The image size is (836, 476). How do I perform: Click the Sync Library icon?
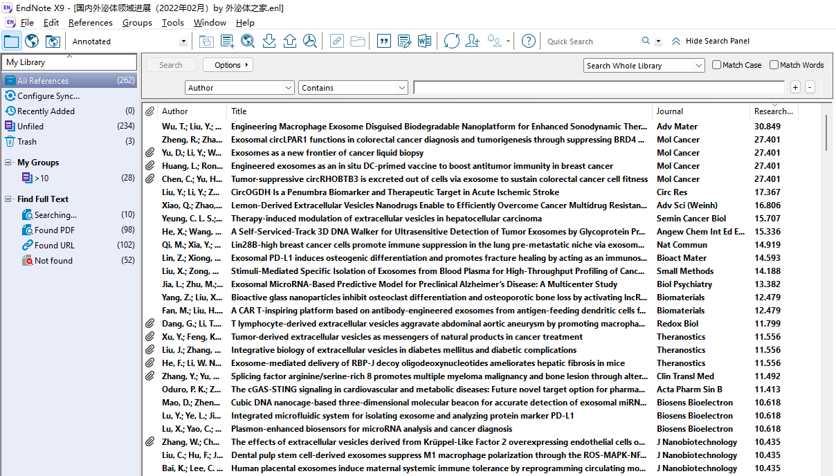tap(452, 41)
